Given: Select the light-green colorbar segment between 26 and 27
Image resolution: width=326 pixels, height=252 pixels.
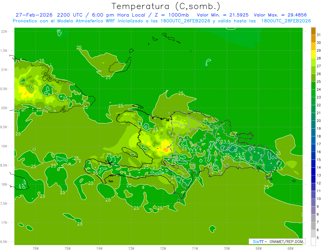Looking at the screenshot, I should tap(313, 70).
